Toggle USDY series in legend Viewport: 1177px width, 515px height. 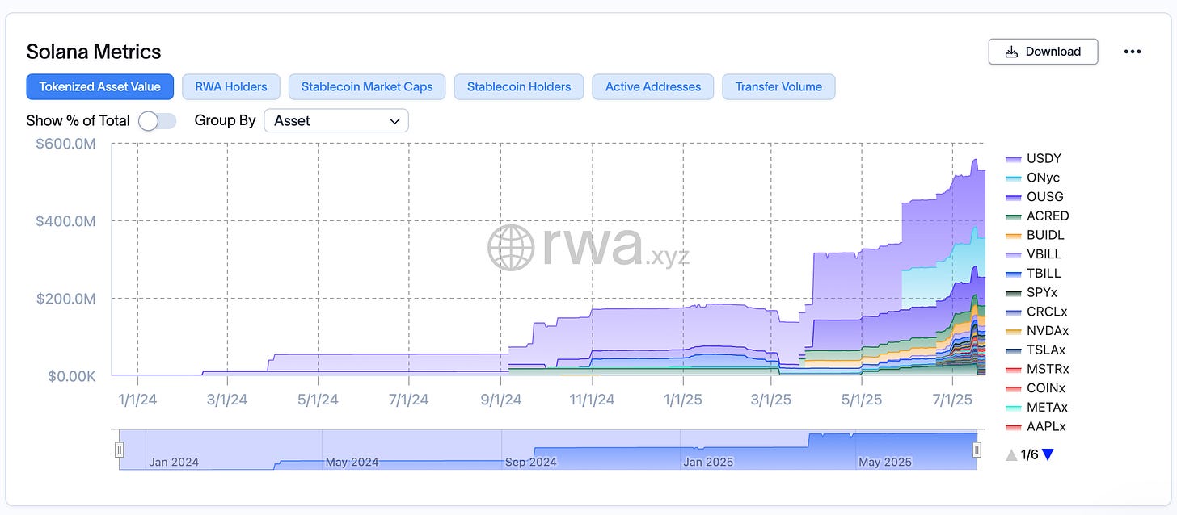coord(1034,158)
